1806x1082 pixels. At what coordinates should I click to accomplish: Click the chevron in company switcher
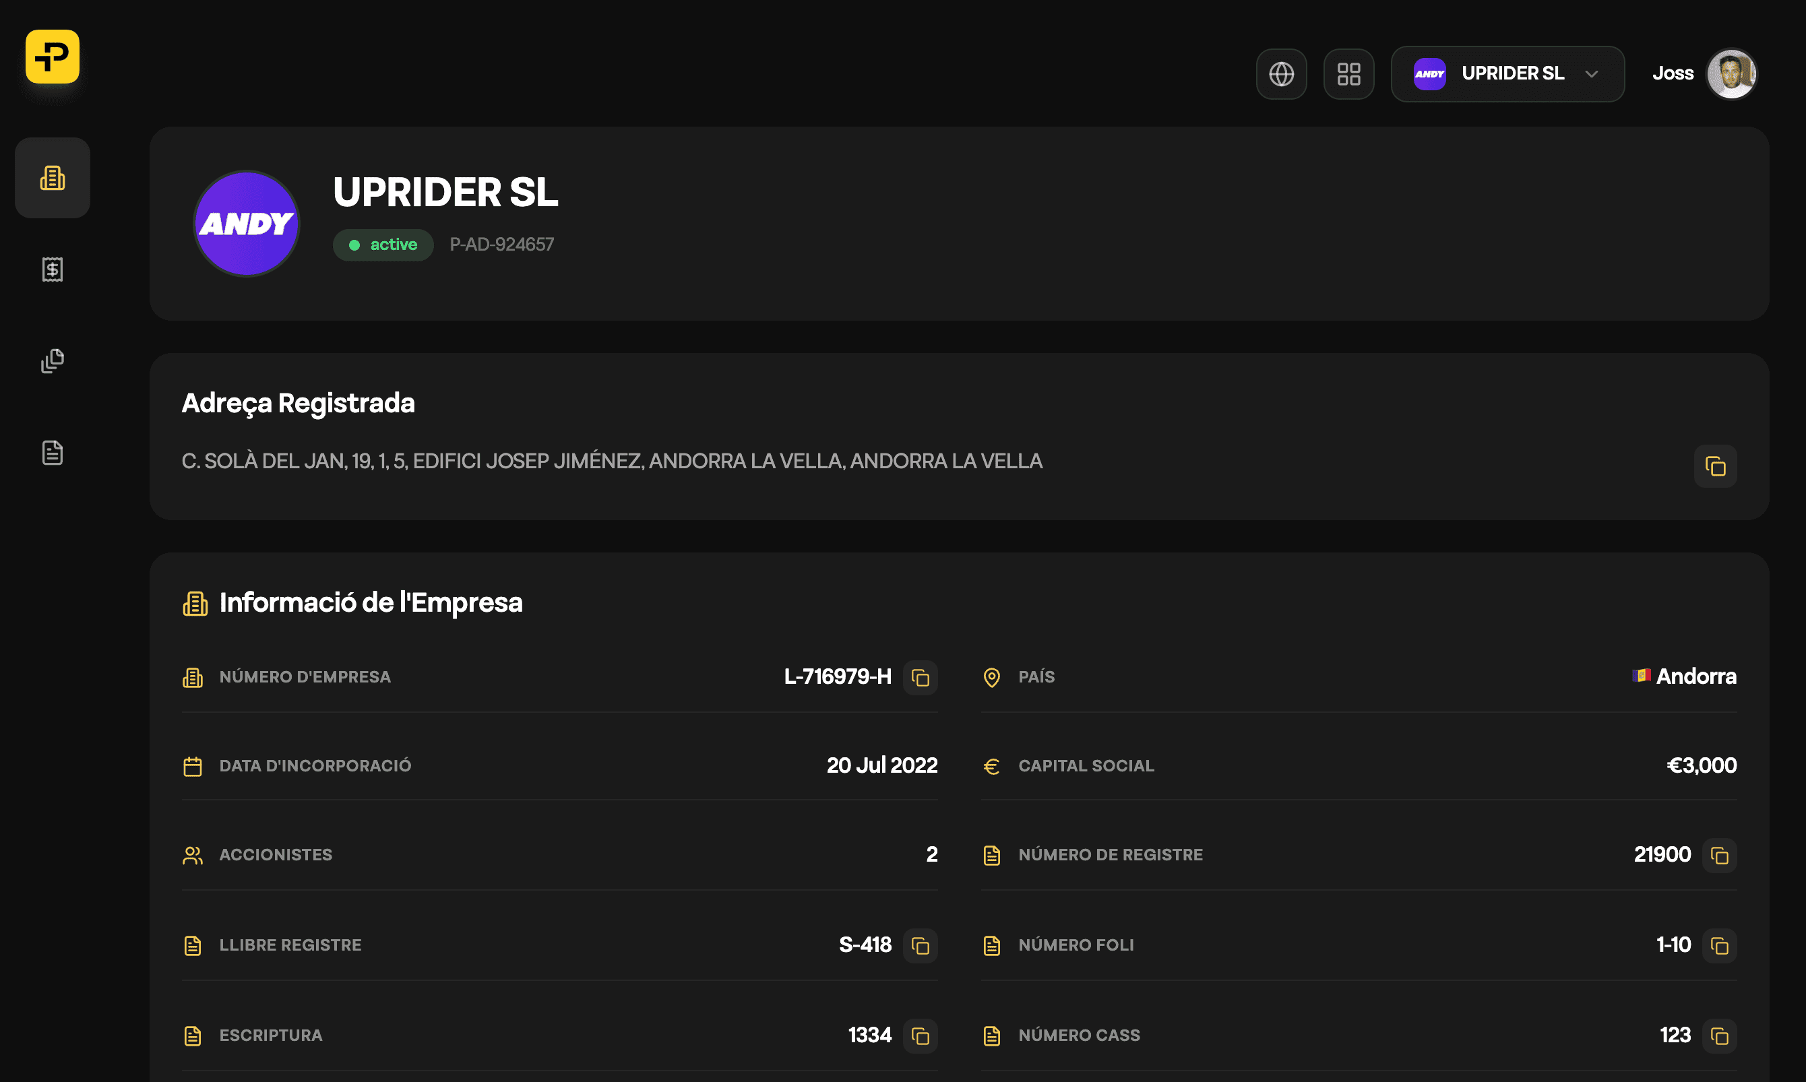pyautogui.click(x=1592, y=73)
